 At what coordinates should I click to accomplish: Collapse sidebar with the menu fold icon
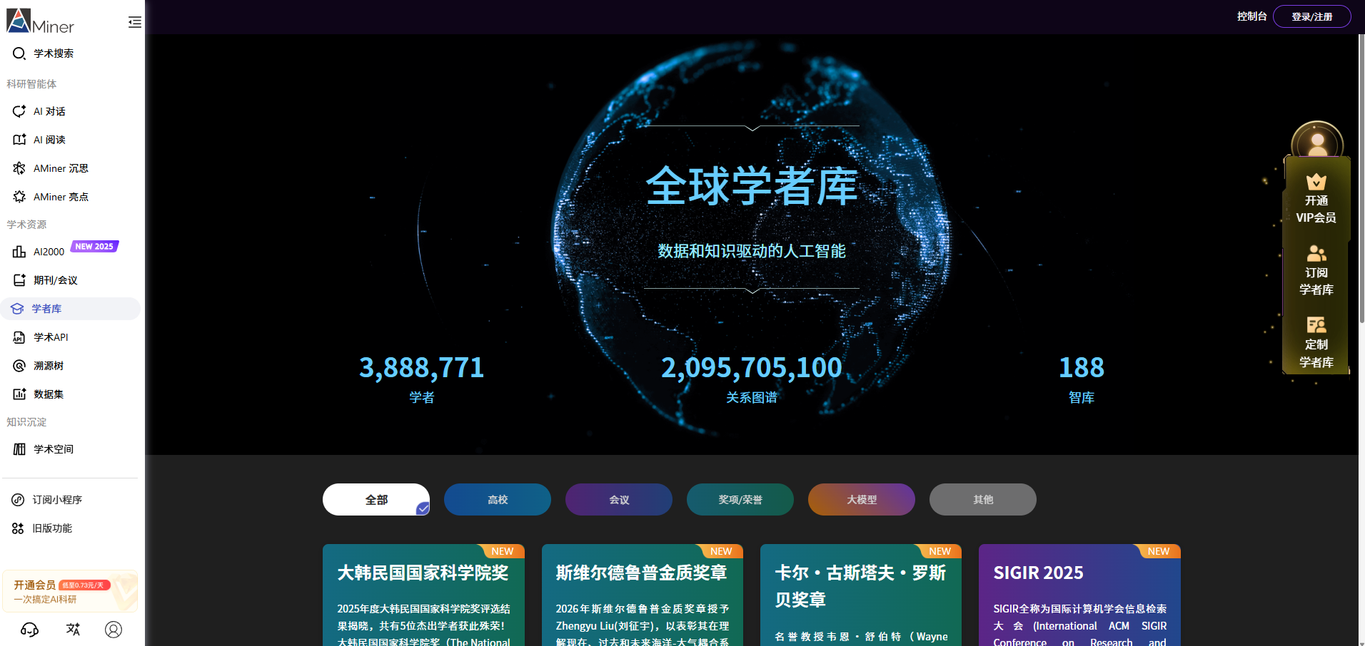pyautogui.click(x=134, y=22)
